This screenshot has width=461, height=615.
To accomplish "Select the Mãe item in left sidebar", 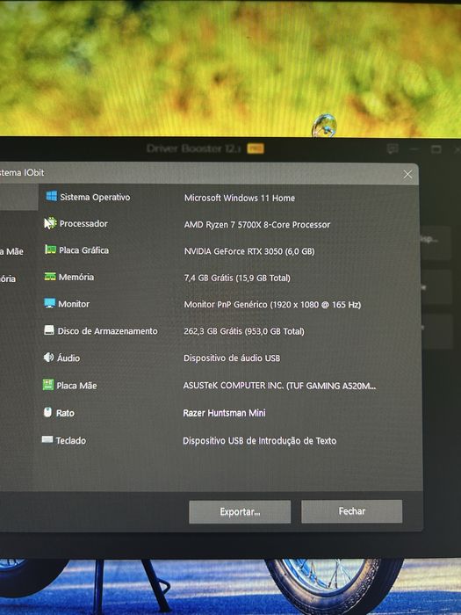I will click(11, 252).
